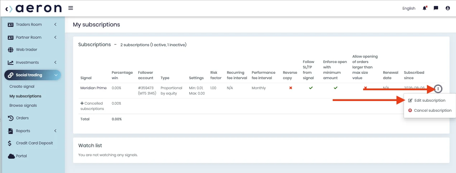This screenshot has width=456, height=173.
Task: Open the notifications bell
Action: [x=425, y=8]
